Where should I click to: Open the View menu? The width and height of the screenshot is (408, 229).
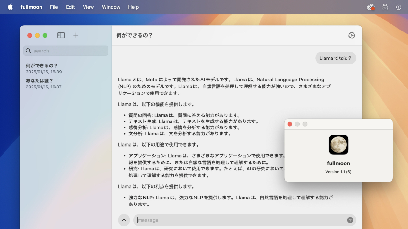pos(88,7)
